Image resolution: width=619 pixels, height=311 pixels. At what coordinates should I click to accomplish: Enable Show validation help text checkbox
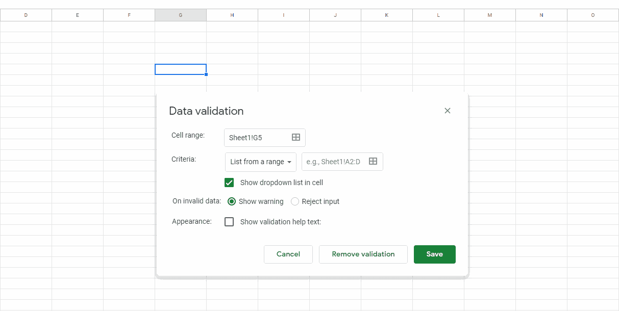pos(229,222)
